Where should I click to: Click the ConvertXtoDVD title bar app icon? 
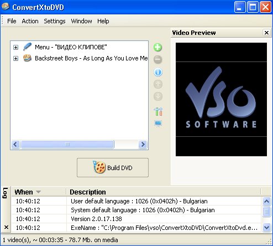[5, 7]
